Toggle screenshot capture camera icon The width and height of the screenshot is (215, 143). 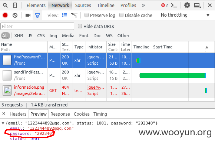click(x=28, y=15)
